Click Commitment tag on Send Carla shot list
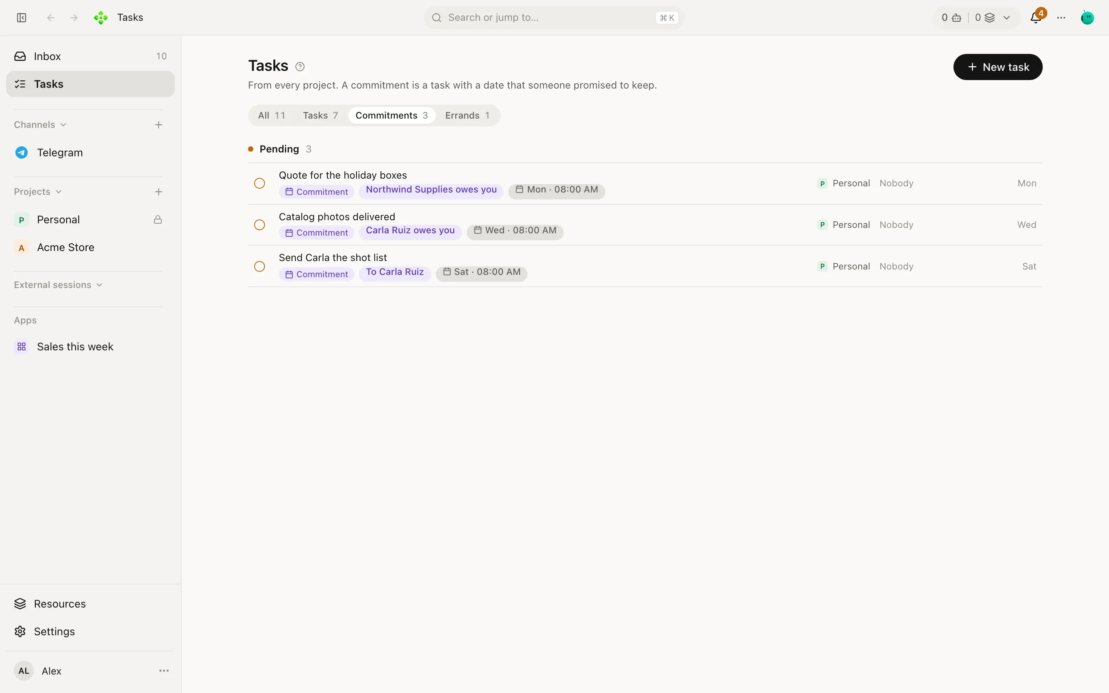This screenshot has height=693, width=1109. pos(316,274)
